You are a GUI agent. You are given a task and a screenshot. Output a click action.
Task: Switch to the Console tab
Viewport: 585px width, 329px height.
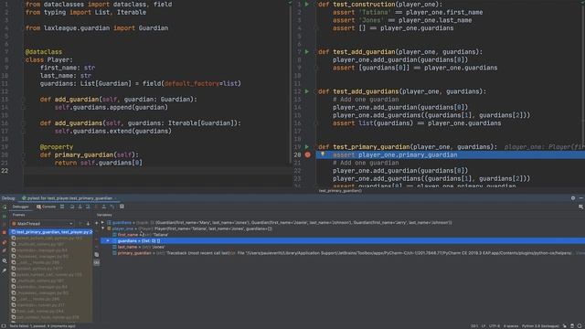[46, 207]
